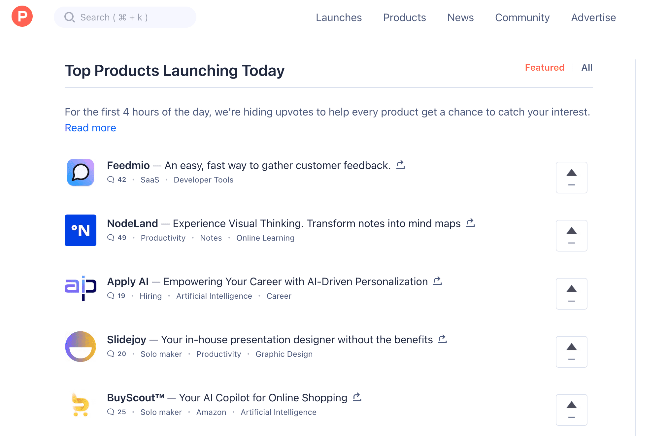Go to the Advertise page
This screenshot has width=667, height=436.
coord(593,17)
